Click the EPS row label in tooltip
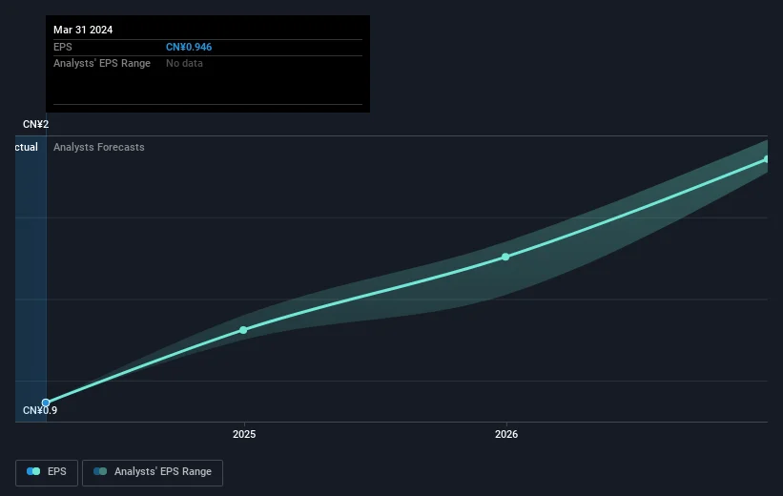 62,46
